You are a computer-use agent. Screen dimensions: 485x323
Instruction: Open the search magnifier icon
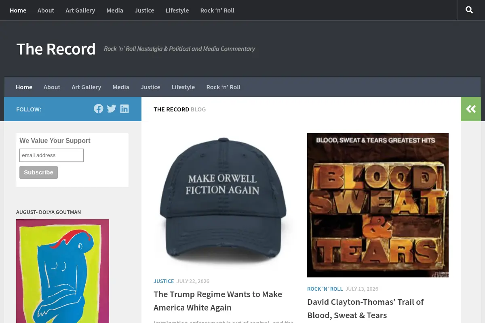click(x=469, y=10)
